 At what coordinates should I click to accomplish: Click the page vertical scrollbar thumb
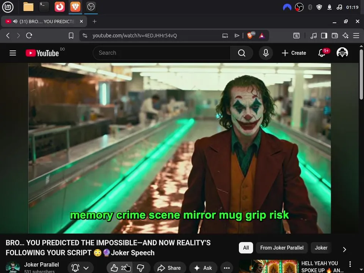pos(361,74)
